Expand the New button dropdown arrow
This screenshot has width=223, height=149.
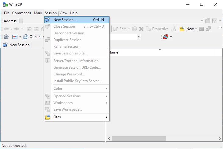point(196,29)
